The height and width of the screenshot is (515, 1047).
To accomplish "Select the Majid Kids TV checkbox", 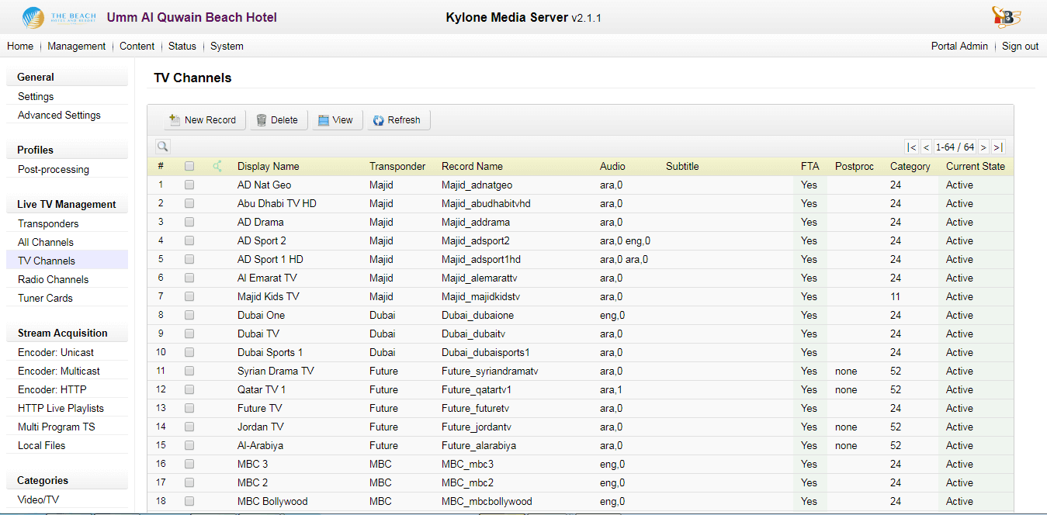I will (x=189, y=296).
